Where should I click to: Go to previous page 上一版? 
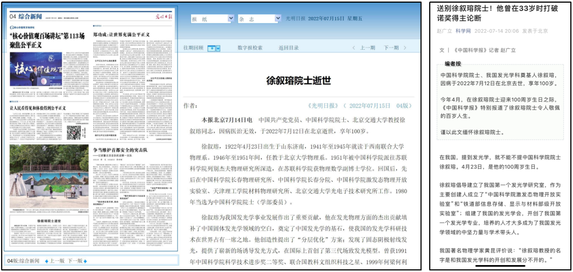click(x=57, y=261)
